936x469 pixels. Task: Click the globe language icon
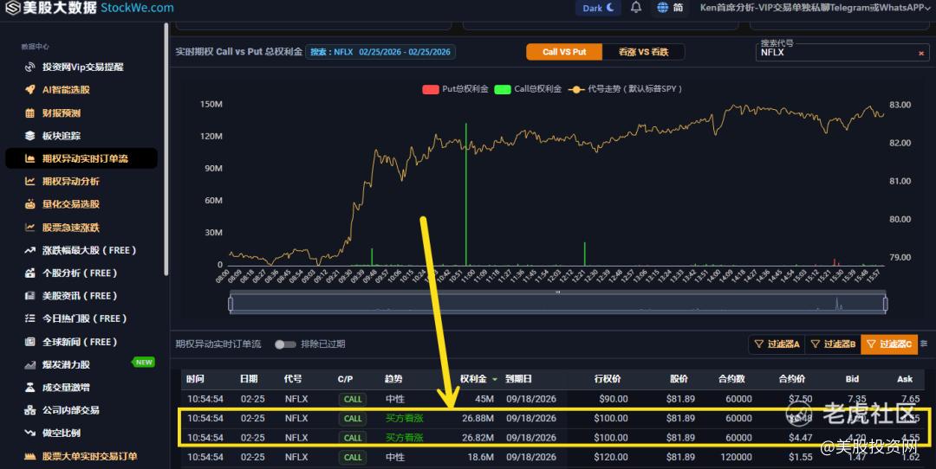pyautogui.click(x=663, y=8)
